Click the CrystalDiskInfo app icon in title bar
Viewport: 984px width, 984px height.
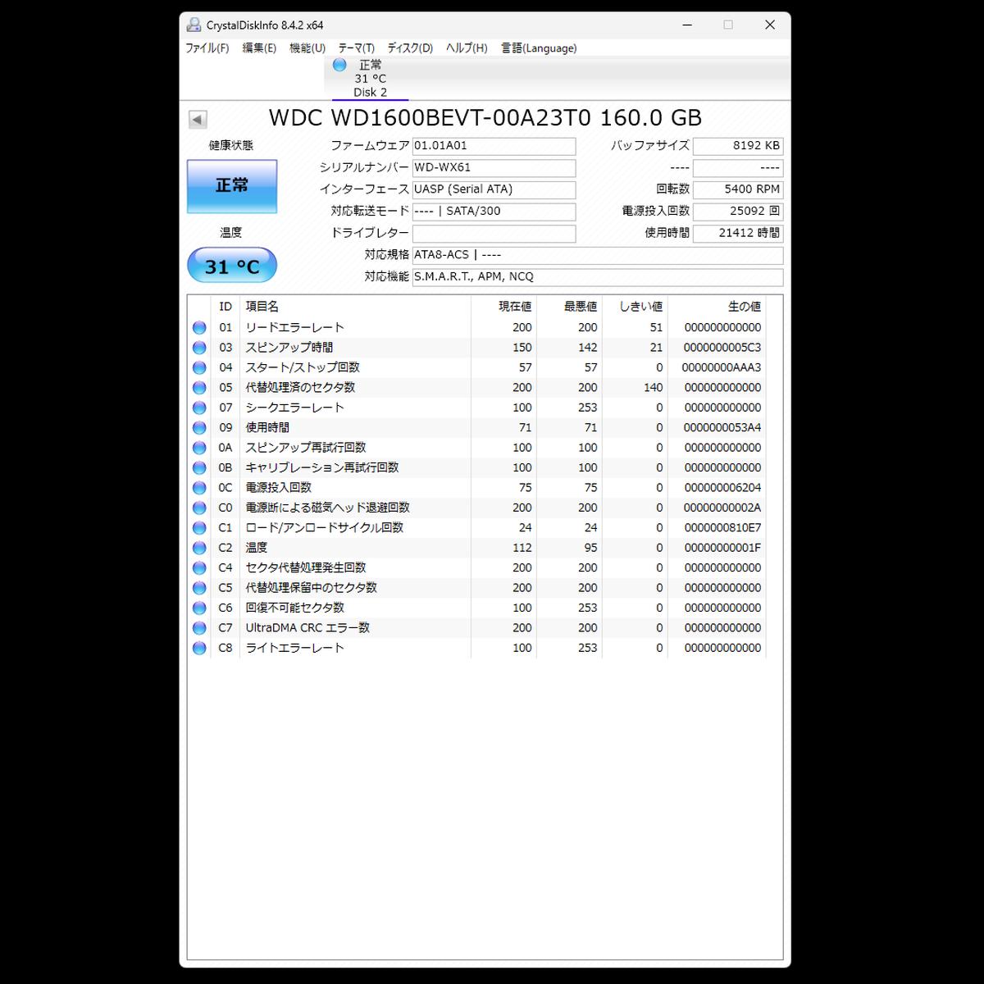pyautogui.click(x=194, y=25)
